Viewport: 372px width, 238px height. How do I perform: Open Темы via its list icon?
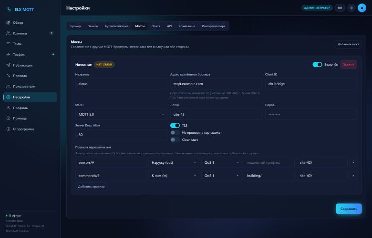coord(8,44)
